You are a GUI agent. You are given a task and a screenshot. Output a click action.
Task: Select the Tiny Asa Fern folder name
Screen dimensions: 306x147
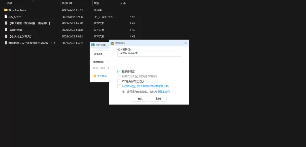[17, 10]
